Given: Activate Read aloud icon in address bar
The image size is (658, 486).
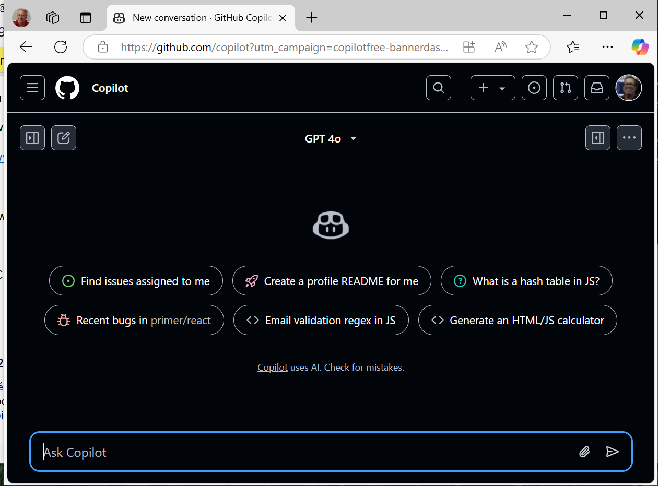Looking at the screenshot, I should click(x=500, y=48).
